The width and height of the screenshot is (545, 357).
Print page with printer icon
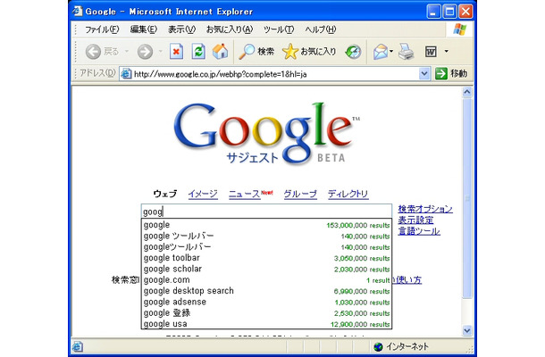[406, 52]
